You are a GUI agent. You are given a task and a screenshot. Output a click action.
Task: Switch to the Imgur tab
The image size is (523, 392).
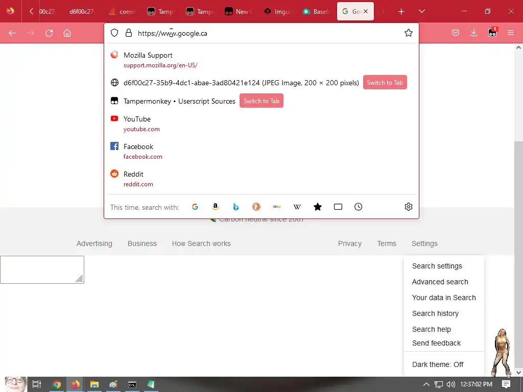(x=277, y=11)
